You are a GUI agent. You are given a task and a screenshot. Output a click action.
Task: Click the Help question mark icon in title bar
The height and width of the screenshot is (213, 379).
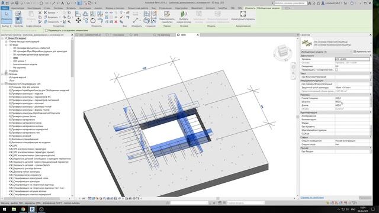coord(352,3)
